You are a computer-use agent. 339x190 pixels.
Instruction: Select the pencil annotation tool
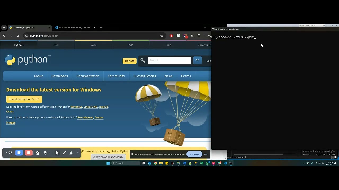tap(64, 153)
